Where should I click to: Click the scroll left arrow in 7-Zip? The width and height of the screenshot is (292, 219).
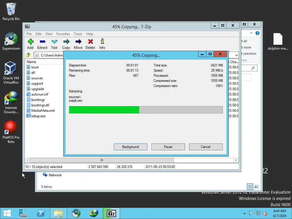(28, 160)
